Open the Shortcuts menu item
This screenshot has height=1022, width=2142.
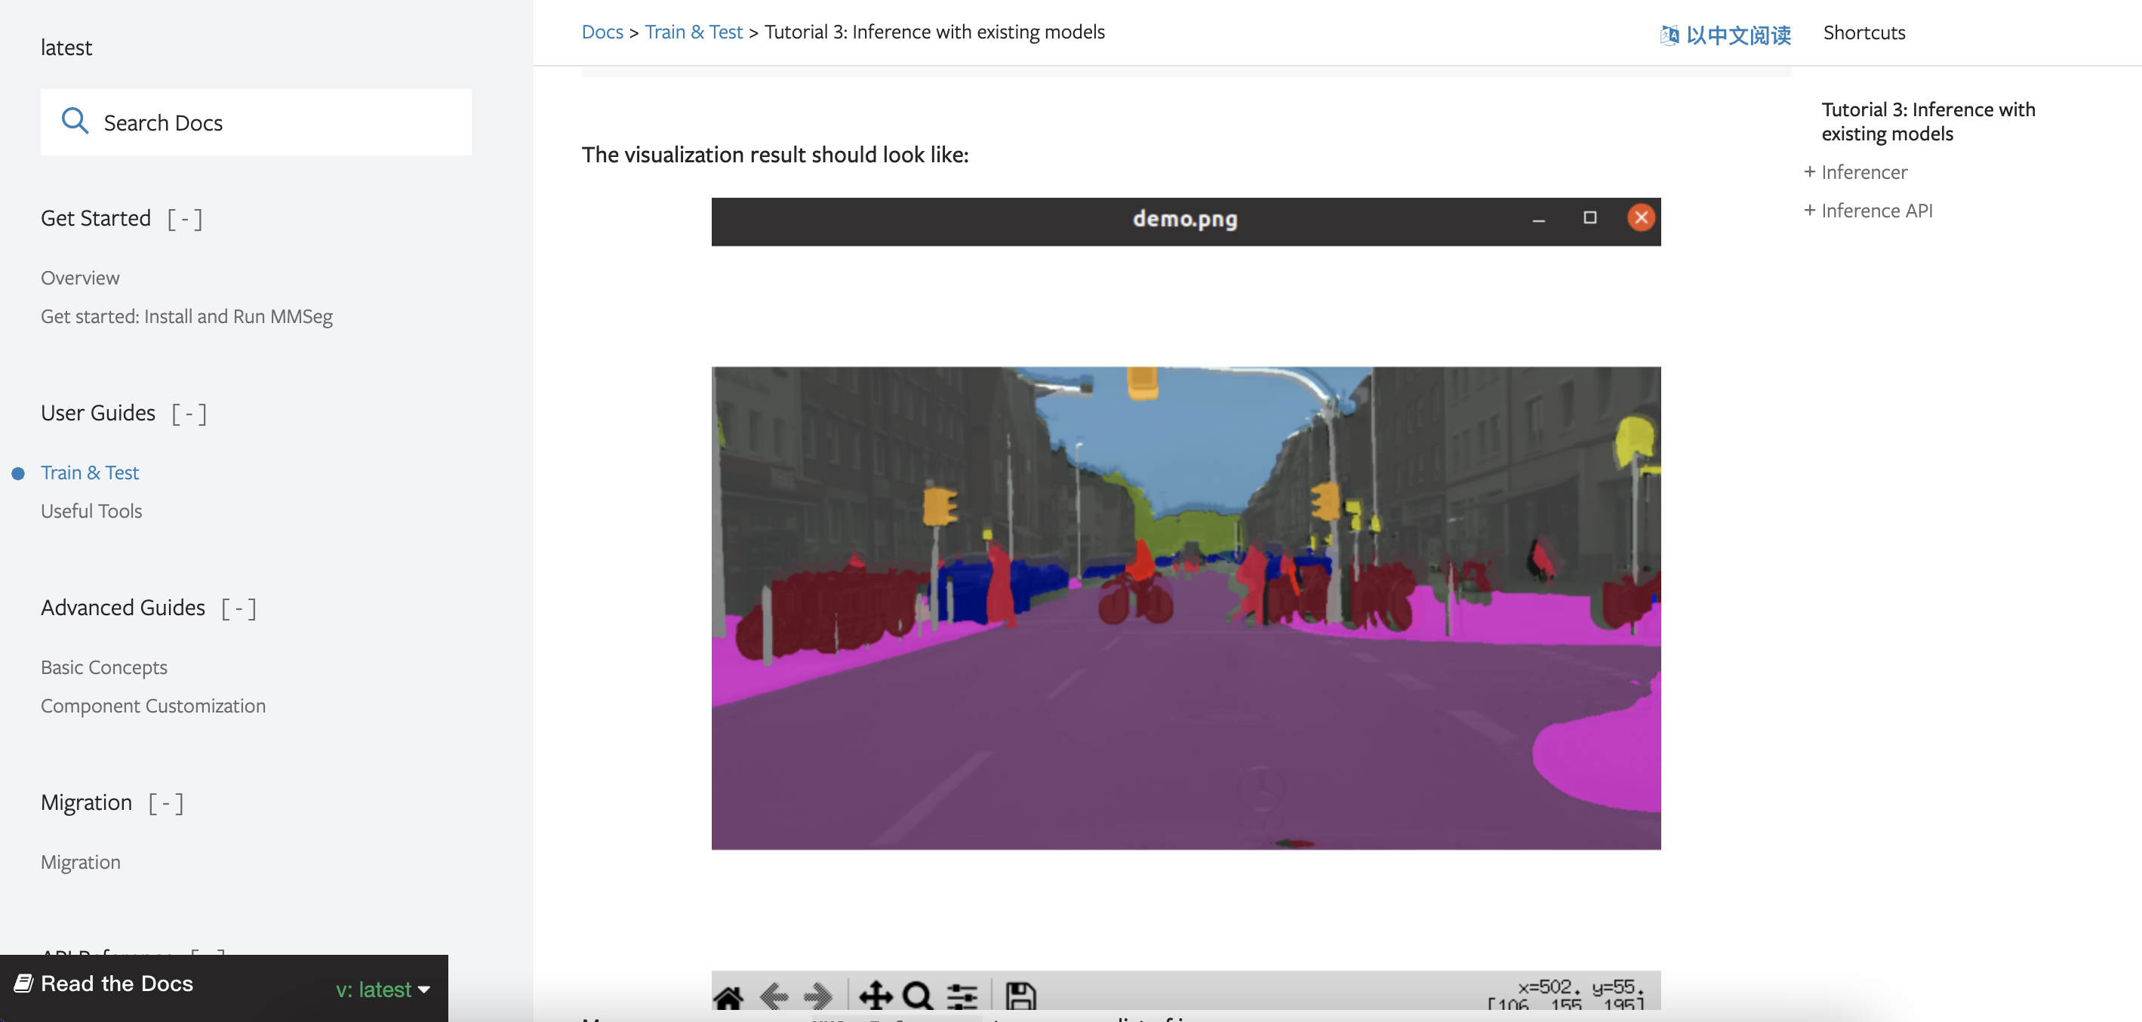pyautogui.click(x=1864, y=32)
